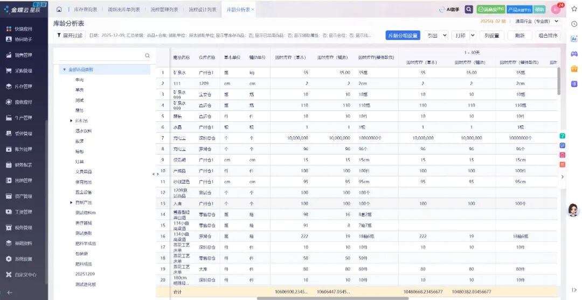Open the 打印 print dropdown arrow
Screen dimensions: 582x300
click(x=473, y=36)
